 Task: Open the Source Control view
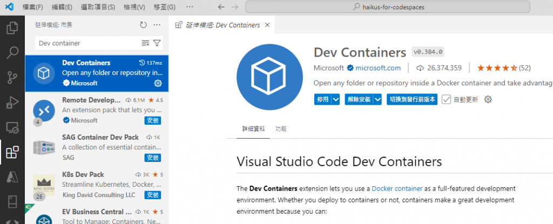click(x=12, y=78)
